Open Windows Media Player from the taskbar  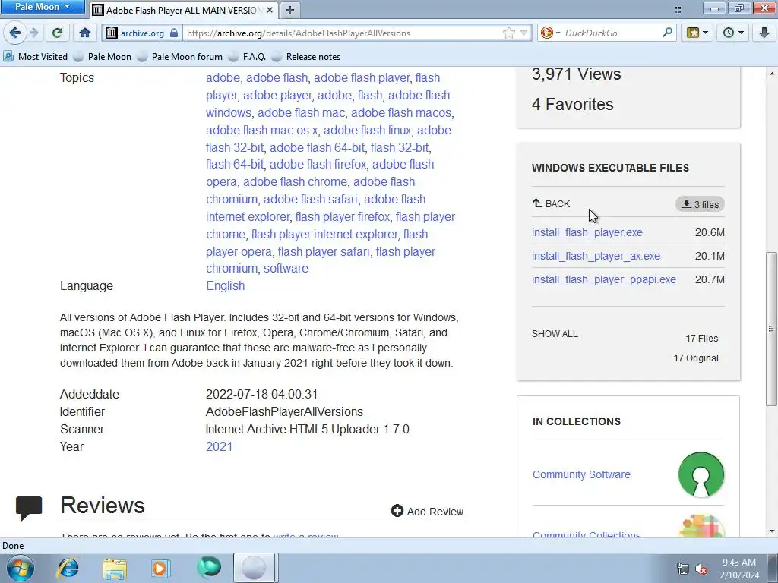tap(160, 568)
